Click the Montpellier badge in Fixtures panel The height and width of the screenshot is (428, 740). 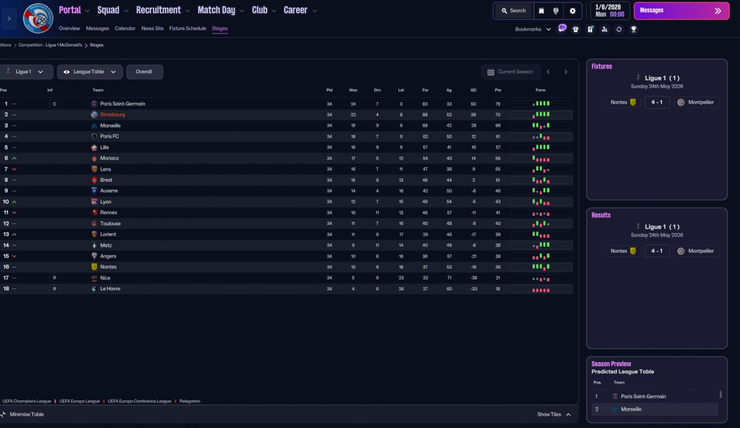[680, 102]
